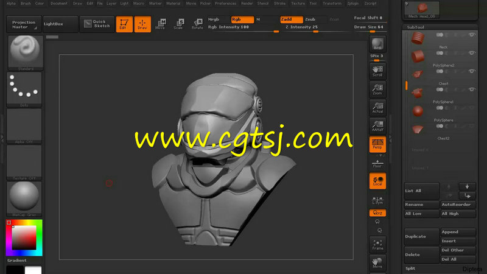This screenshot has height=274, width=487.
Task: Open the Alpha Off selector
Action: pos(24,126)
